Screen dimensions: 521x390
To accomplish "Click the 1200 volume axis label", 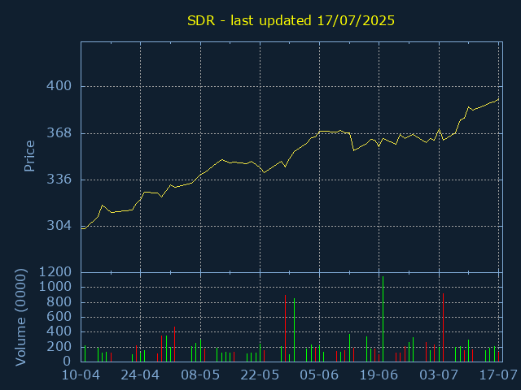I will (x=55, y=272).
